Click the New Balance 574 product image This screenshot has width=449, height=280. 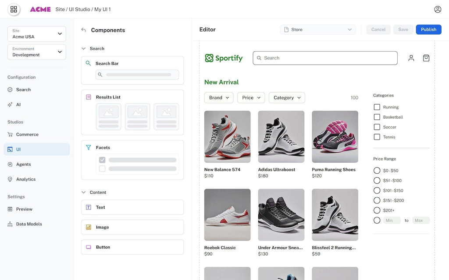point(228,136)
